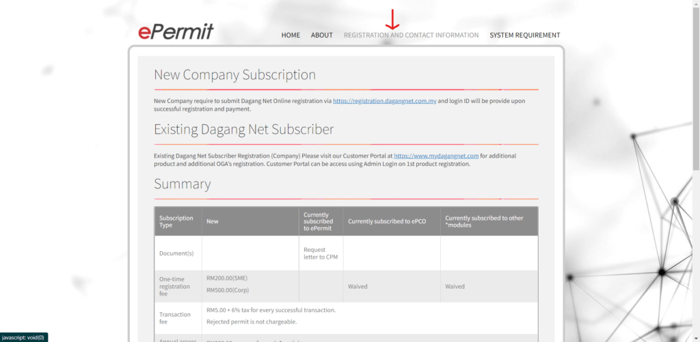The image size is (700, 342).
Task: Click the Subscription Type column header
Action: pyautogui.click(x=176, y=221)
